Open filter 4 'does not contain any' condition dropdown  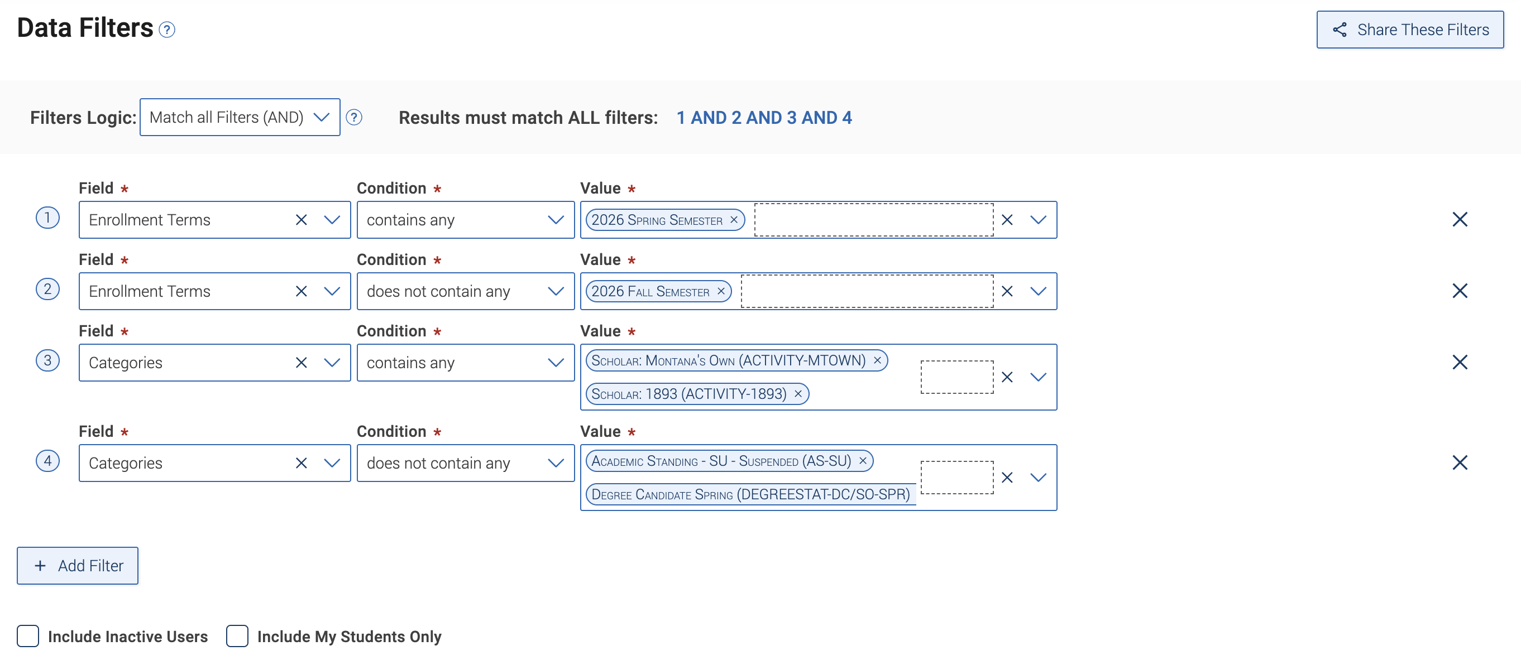click(x=465, y=463)
